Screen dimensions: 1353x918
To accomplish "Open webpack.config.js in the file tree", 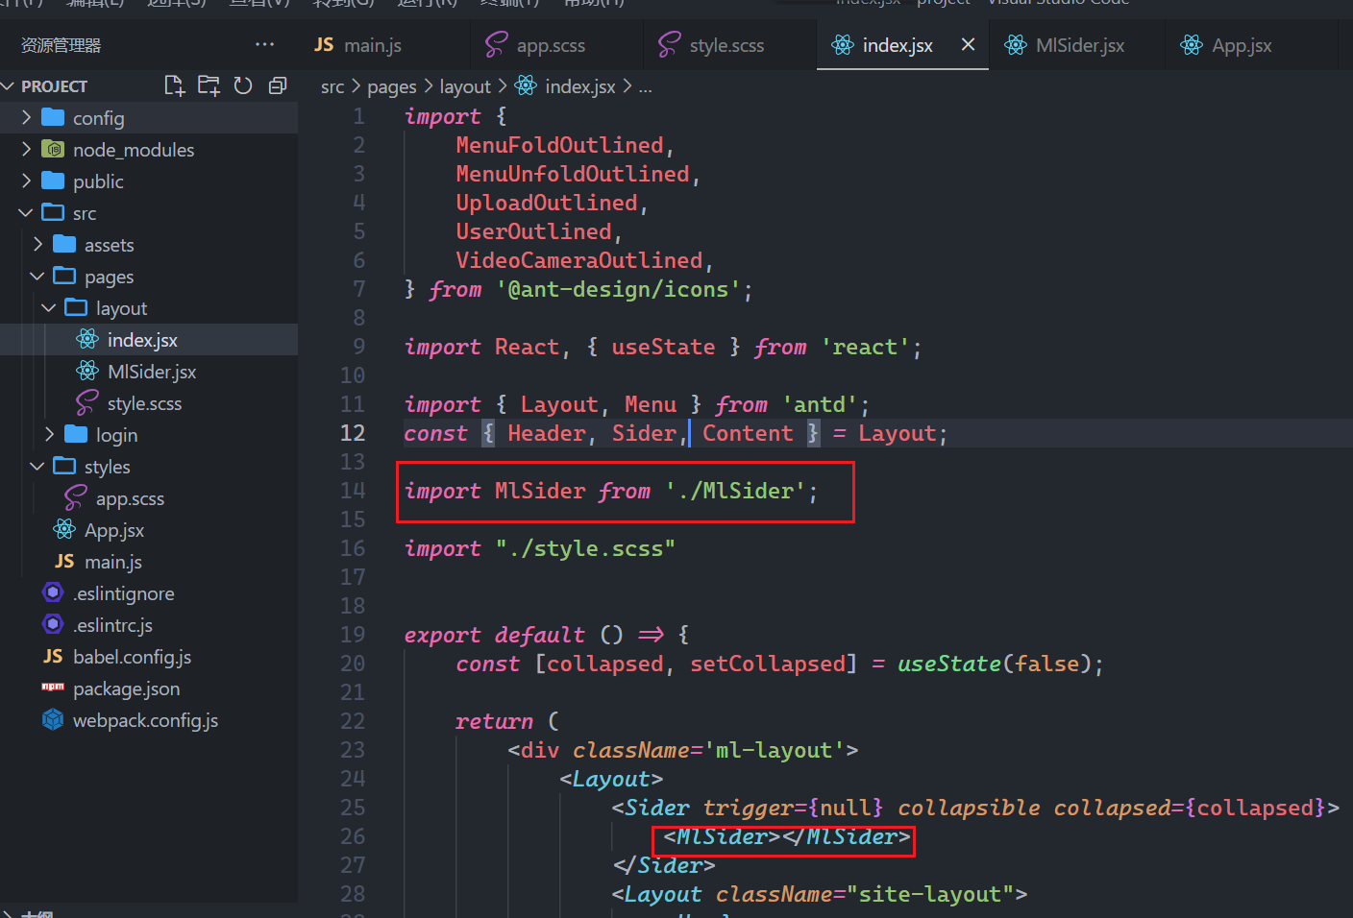I will (145, 720).
